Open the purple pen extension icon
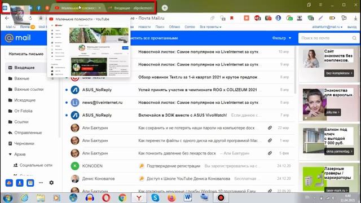The width and height of the screenshot is (361, 203). (x=321, y=18)
